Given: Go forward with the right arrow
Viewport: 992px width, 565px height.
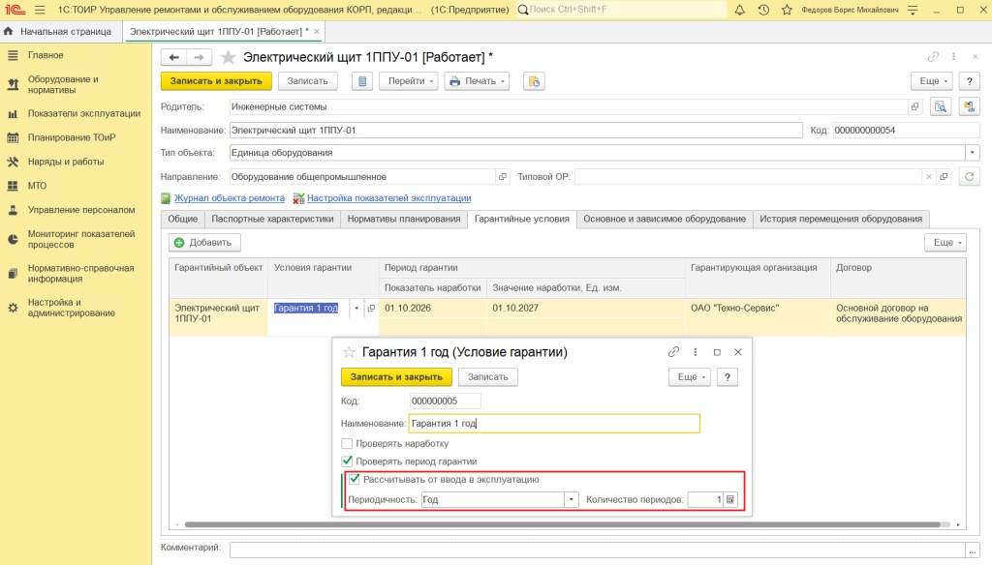Looking at the screenshot, I should [x=199, y=57].
